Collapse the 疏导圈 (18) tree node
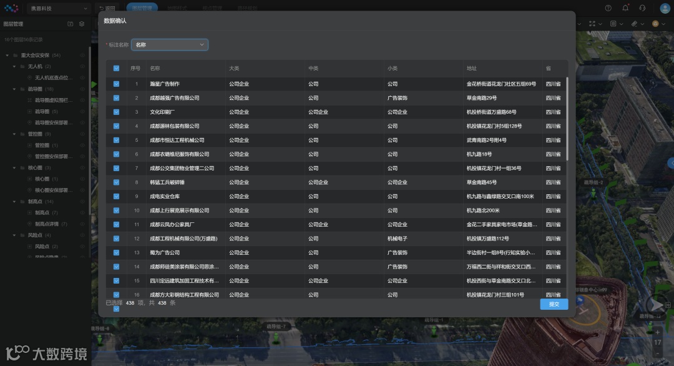The height and width of the screenshot is (366, 674). pos(14,89)
